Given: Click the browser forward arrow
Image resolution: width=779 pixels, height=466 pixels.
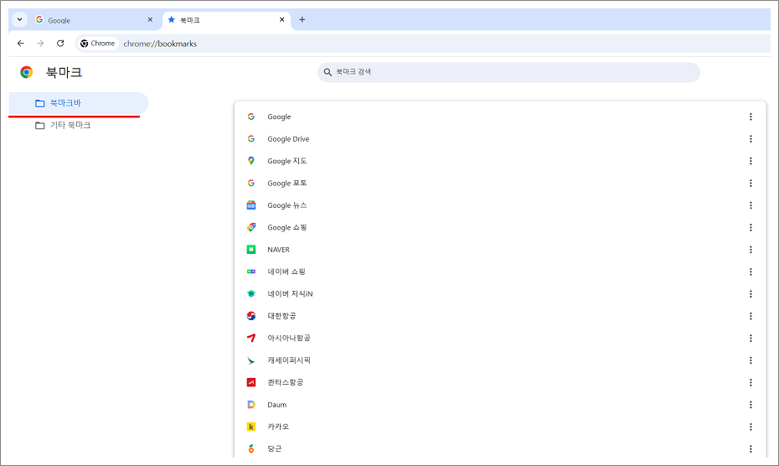Looking at the screenshot, I should [40, 44].
